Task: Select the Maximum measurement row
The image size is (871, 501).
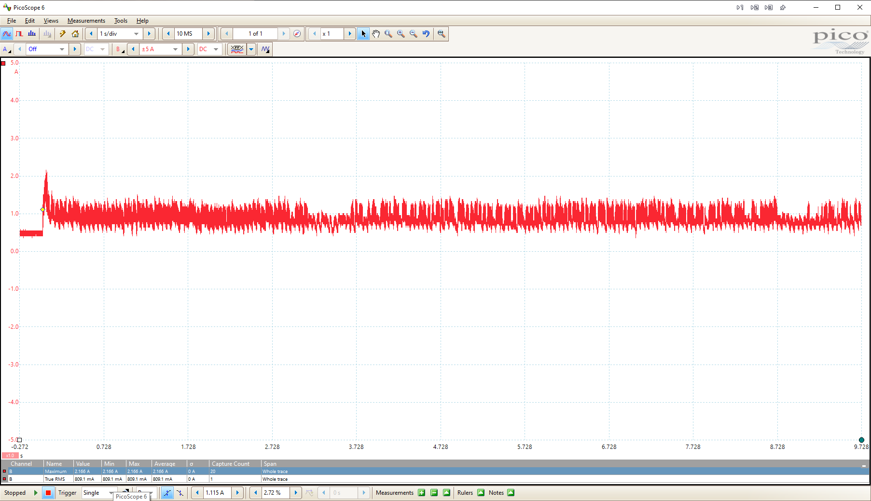Action: 435,472
